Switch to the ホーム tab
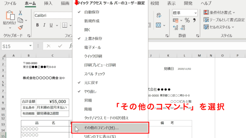This screenshot has height=138, width=246. [30, 3]
